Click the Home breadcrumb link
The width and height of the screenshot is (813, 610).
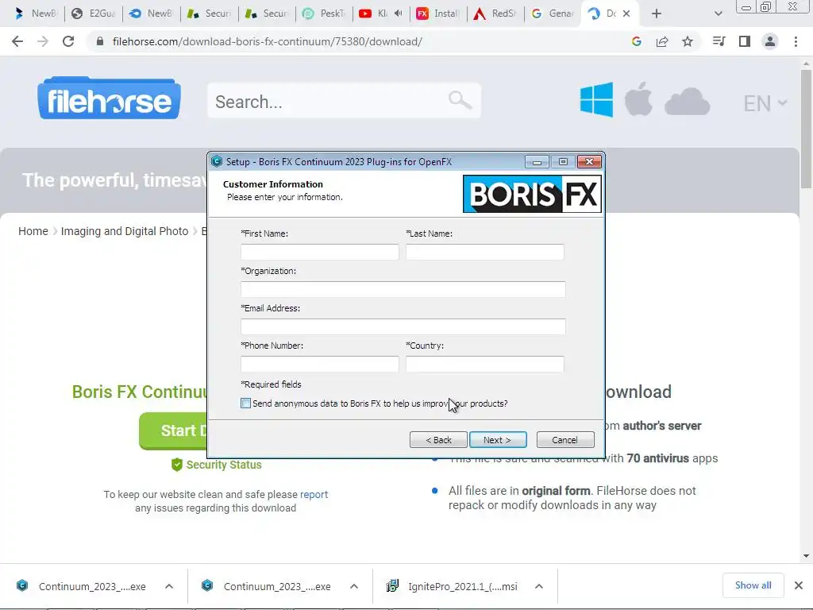33,231
